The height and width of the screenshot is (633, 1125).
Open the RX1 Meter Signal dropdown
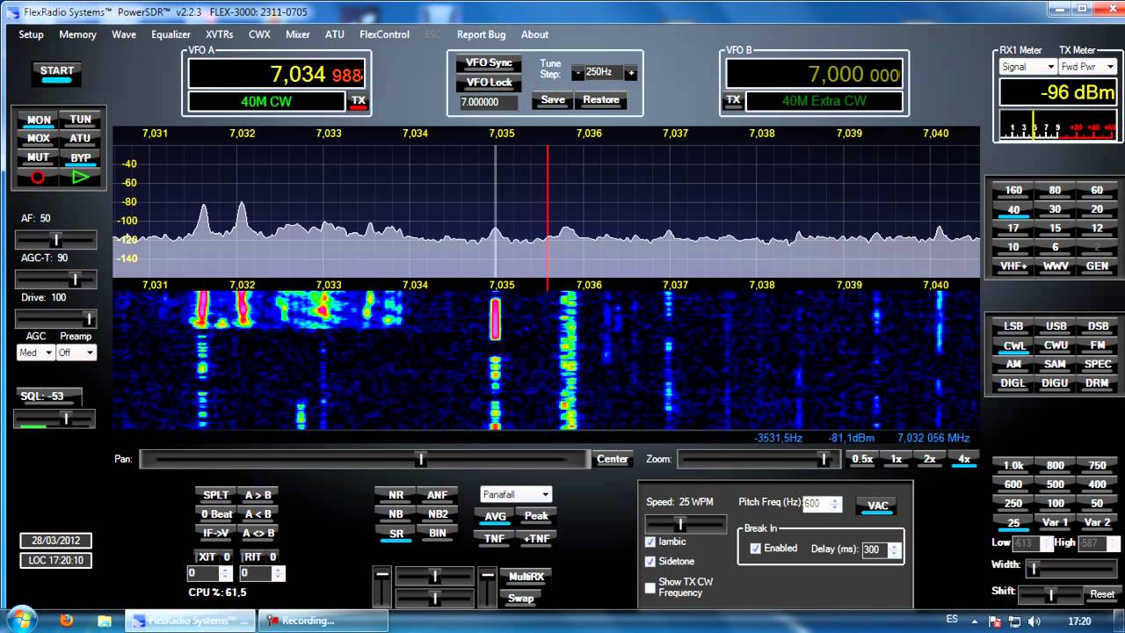(1027, 67)
